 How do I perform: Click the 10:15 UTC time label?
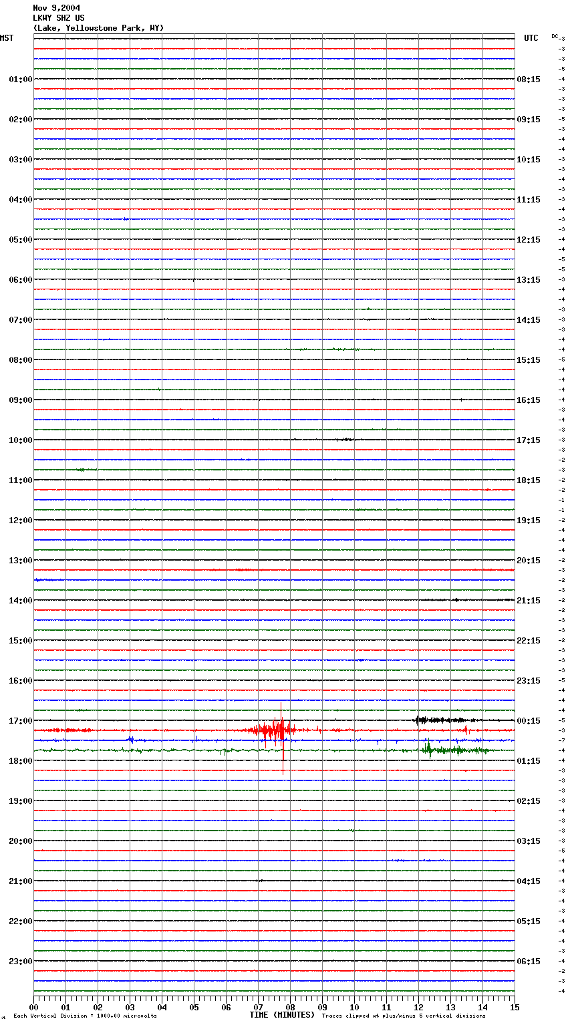click(x=529, y=160)
